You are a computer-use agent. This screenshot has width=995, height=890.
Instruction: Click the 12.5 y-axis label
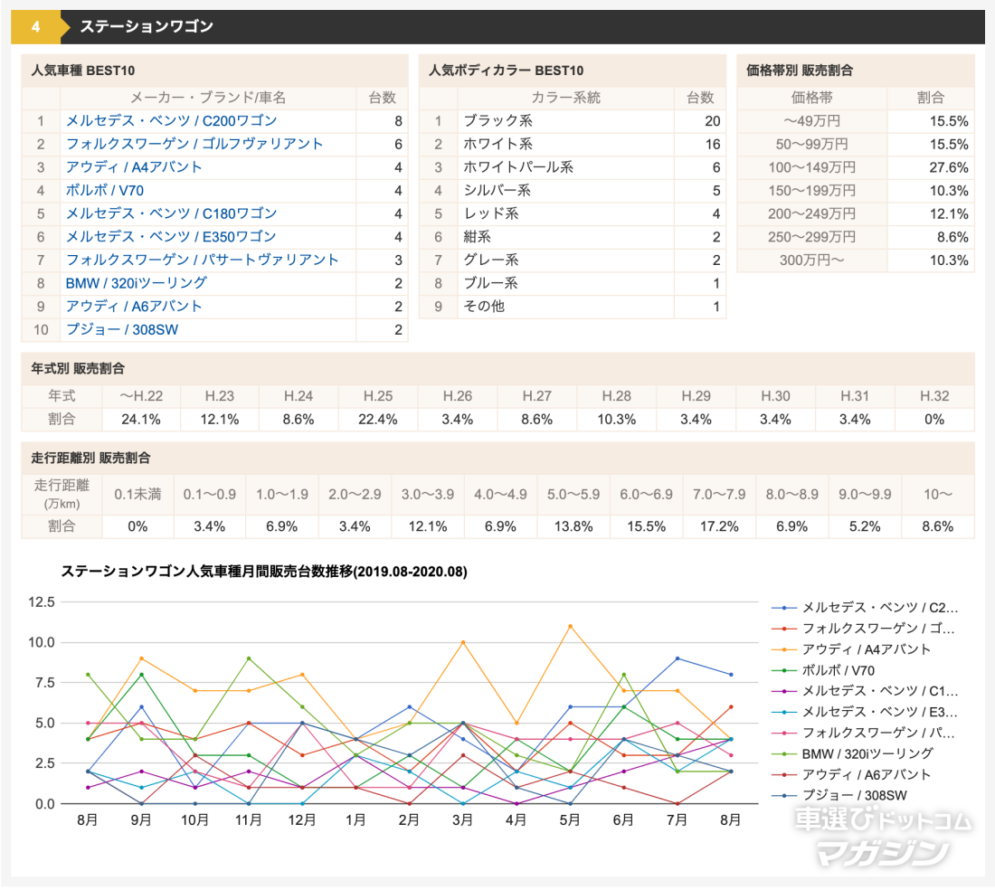point(42,602)
